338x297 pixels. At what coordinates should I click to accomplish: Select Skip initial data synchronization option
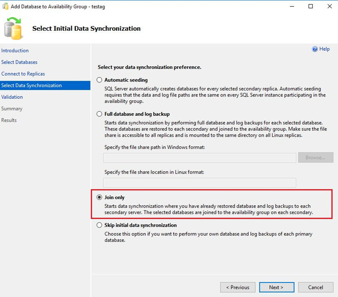coord(99,225)
